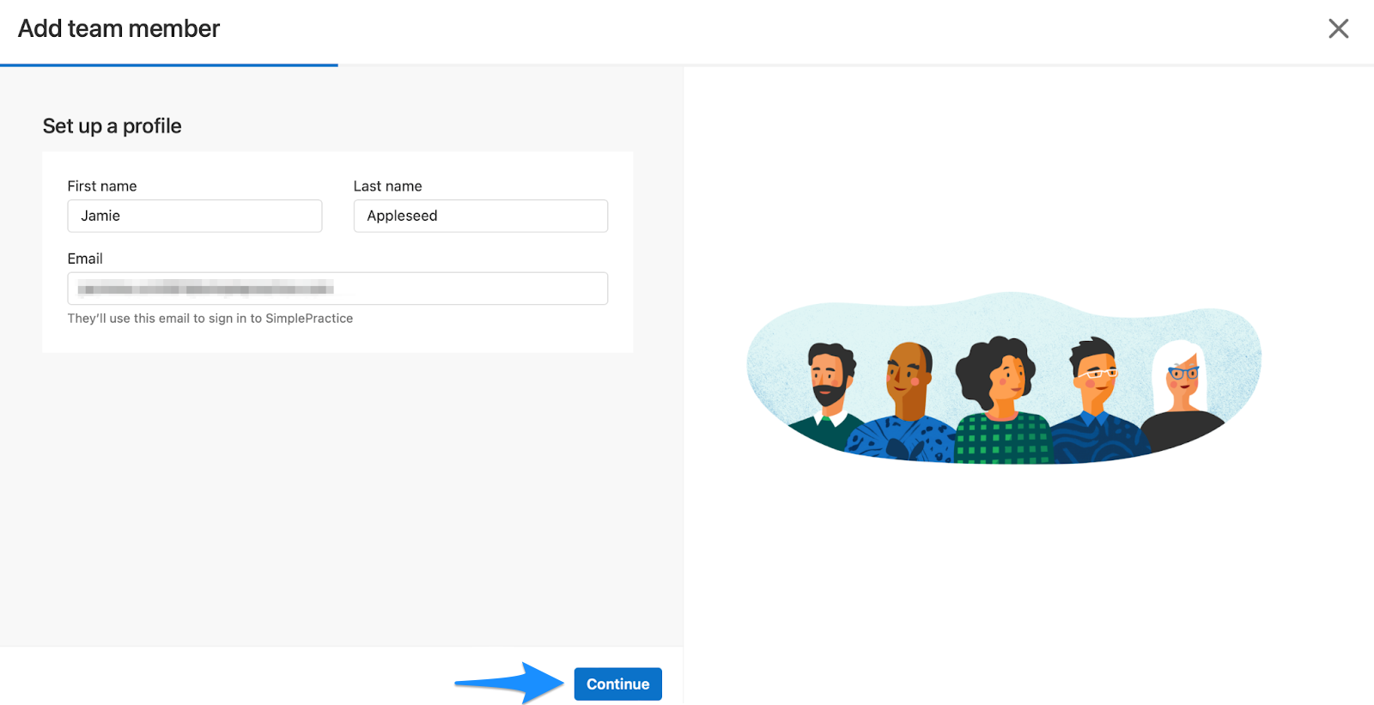Click the sign-in email helper text
This screenshot has height=705, width=1374.
coord(210,319)
